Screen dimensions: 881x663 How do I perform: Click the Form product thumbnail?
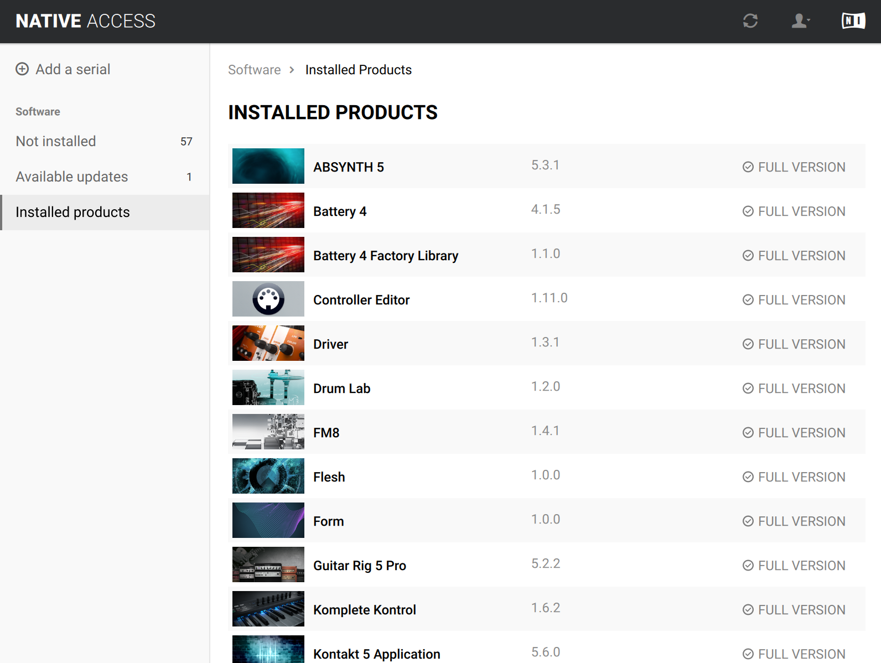click(x=268, y=520)
